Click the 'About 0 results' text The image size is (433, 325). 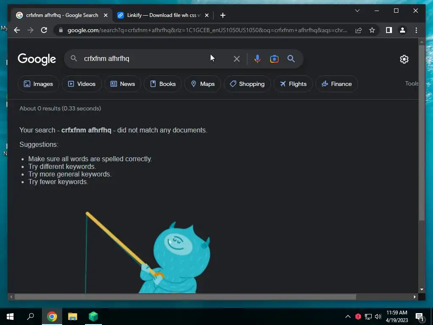pyautogui.click(x=60, y=108)
